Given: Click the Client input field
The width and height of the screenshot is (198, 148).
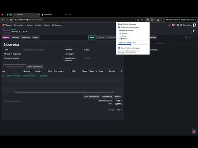Looking at the screenshot, I should point(41,50).
